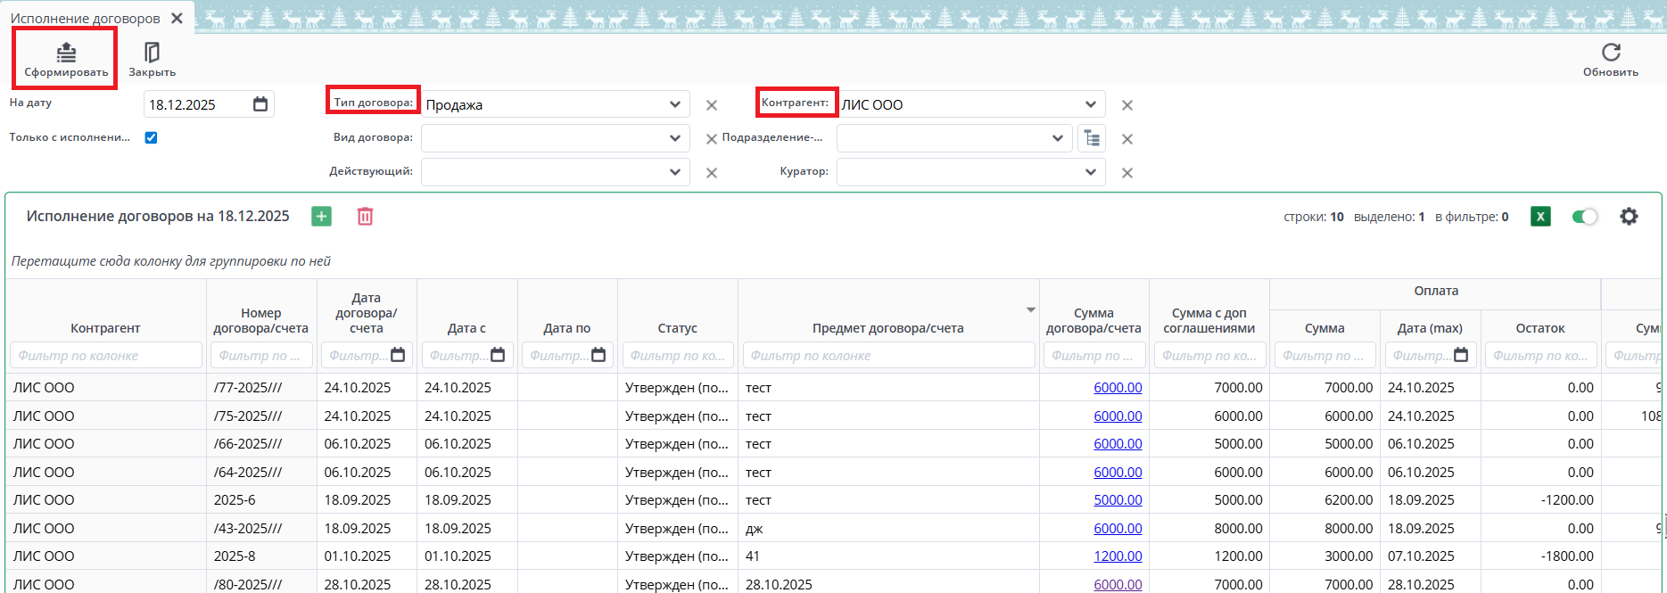This screenshot has width=1667, height=593.
Task: Click the Контрагент column filter field
Action: pyautogui.click(x=105, y=355)
